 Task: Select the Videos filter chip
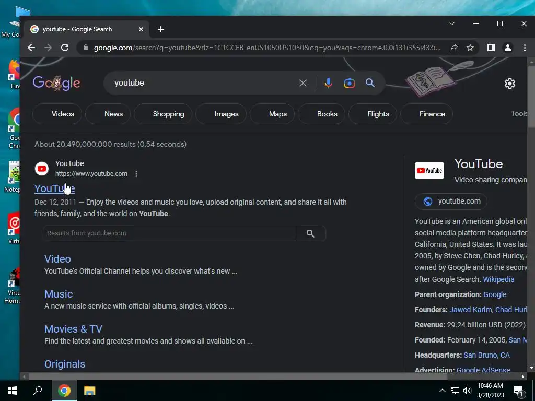click(57, 114)
